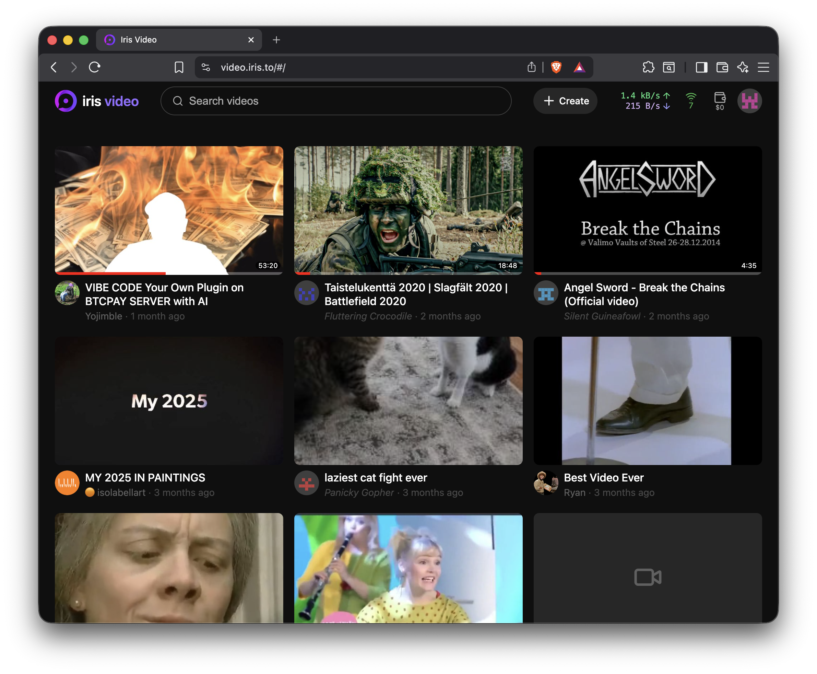Viewport: 817px width, 674px height.
Task: Toggle the browser sidebar panel
Action: 701,68
